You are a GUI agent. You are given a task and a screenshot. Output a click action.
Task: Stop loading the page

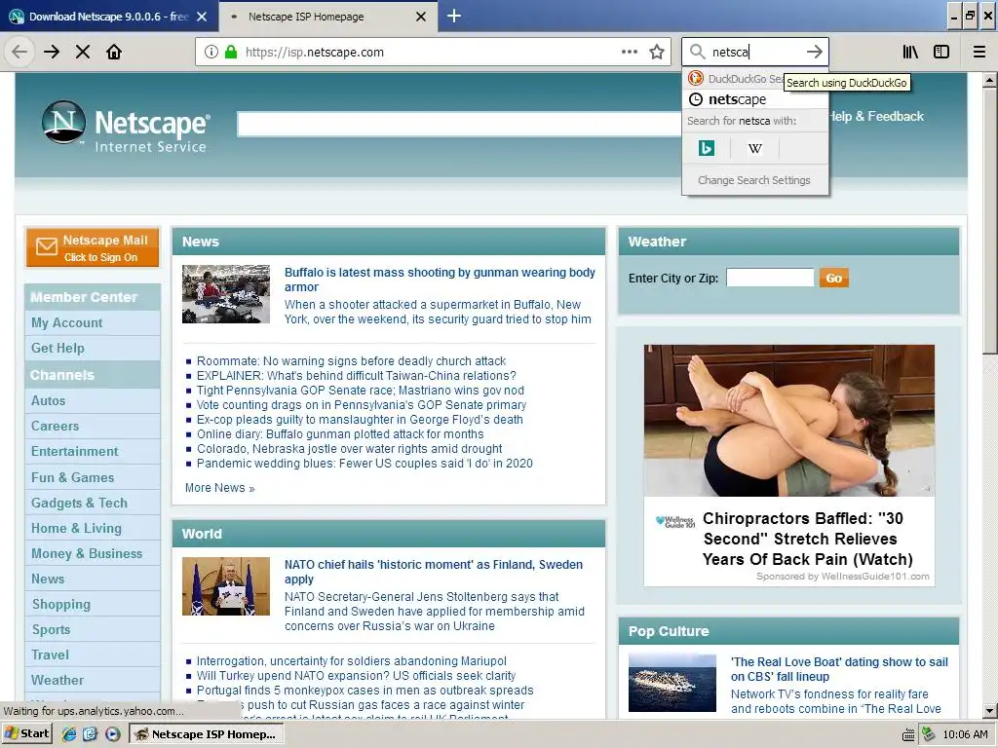(x=83, y=52)
